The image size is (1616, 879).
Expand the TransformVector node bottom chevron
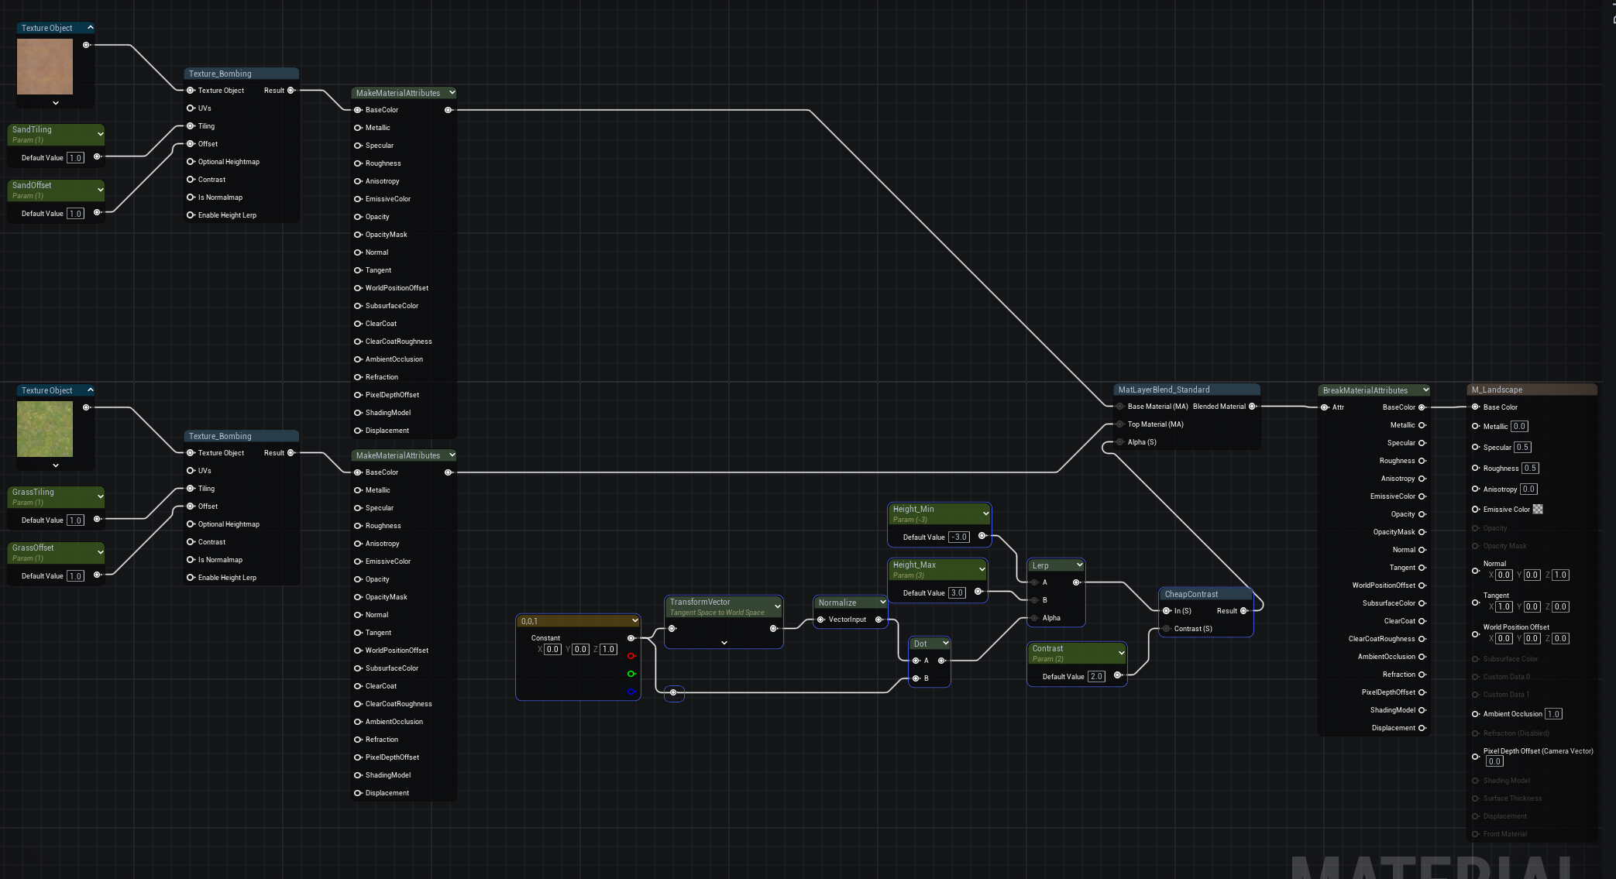click(x=724, y=643)
